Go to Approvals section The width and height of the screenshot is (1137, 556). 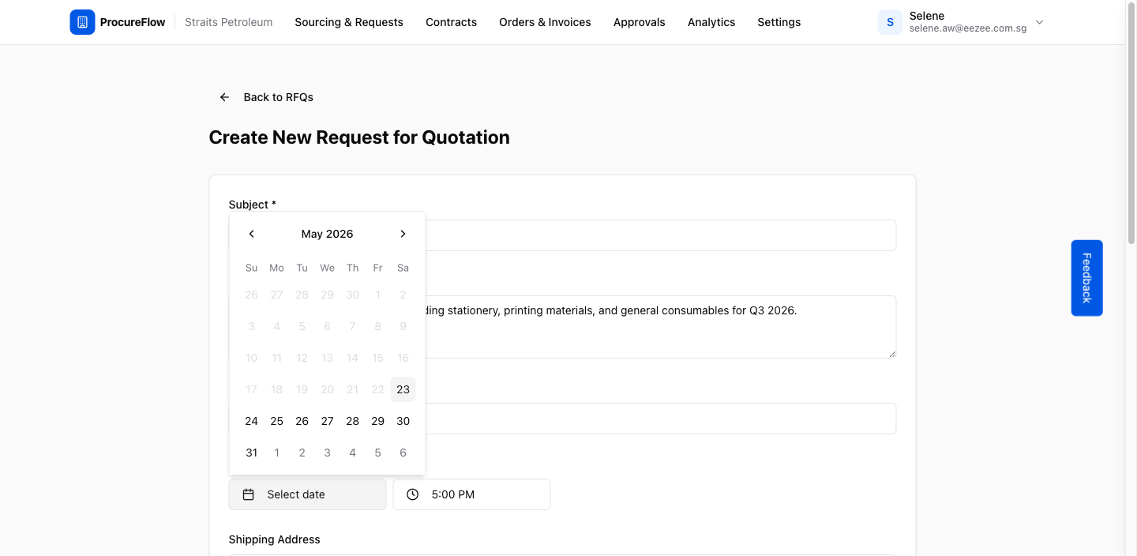tap(639, 22)
